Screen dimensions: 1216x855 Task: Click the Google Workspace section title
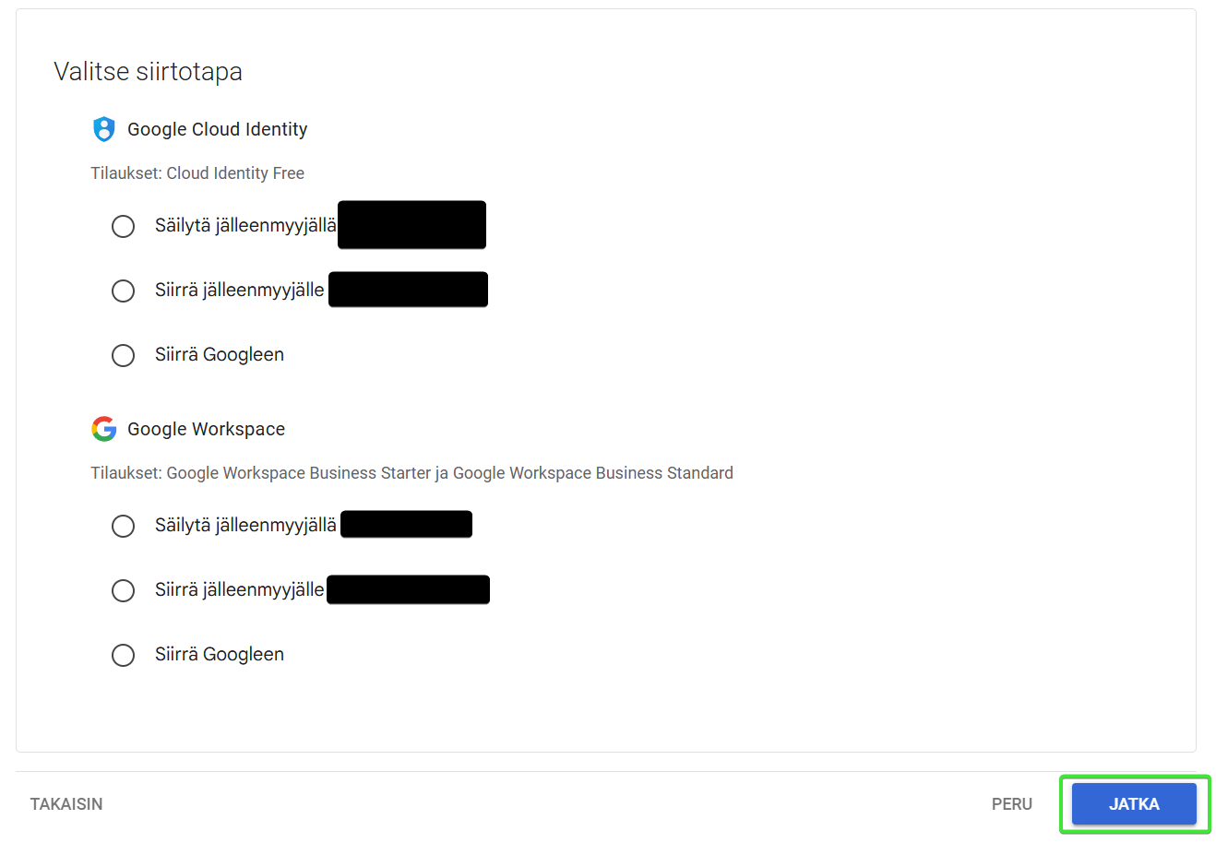pyautogui.click(x=207, y=429)
